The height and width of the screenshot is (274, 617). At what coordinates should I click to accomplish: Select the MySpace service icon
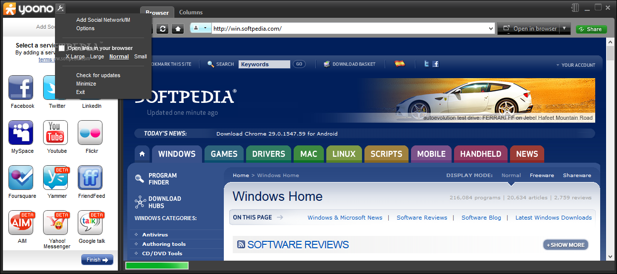pyautogui.click(x=21, y=133)
